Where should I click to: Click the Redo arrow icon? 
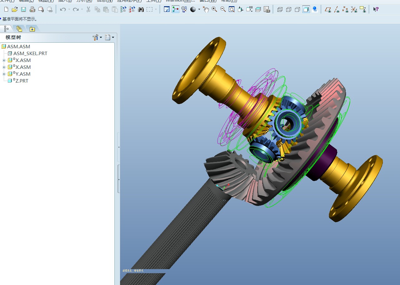click(x=75, y=9)
